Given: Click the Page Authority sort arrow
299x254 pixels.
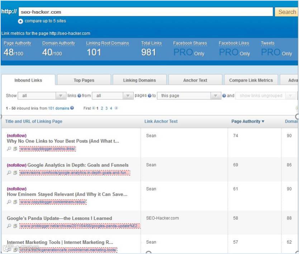Looking at the screenshot, I should 263,122.
